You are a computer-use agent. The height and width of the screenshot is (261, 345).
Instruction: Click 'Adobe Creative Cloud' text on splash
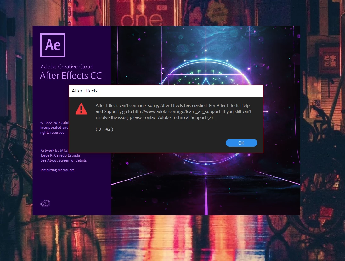pyautogui.click(x=67, y=67)
